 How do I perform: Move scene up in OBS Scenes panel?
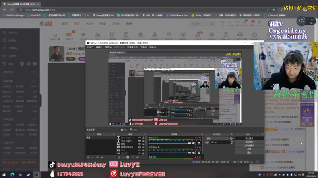97,157
